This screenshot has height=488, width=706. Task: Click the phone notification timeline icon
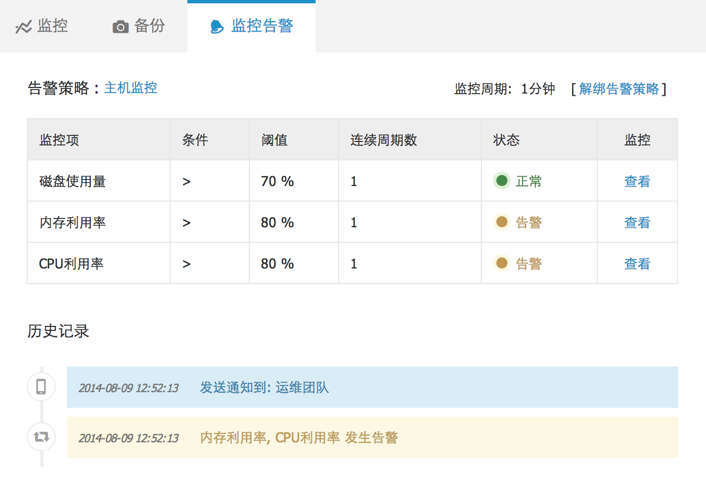coord(41,387)
